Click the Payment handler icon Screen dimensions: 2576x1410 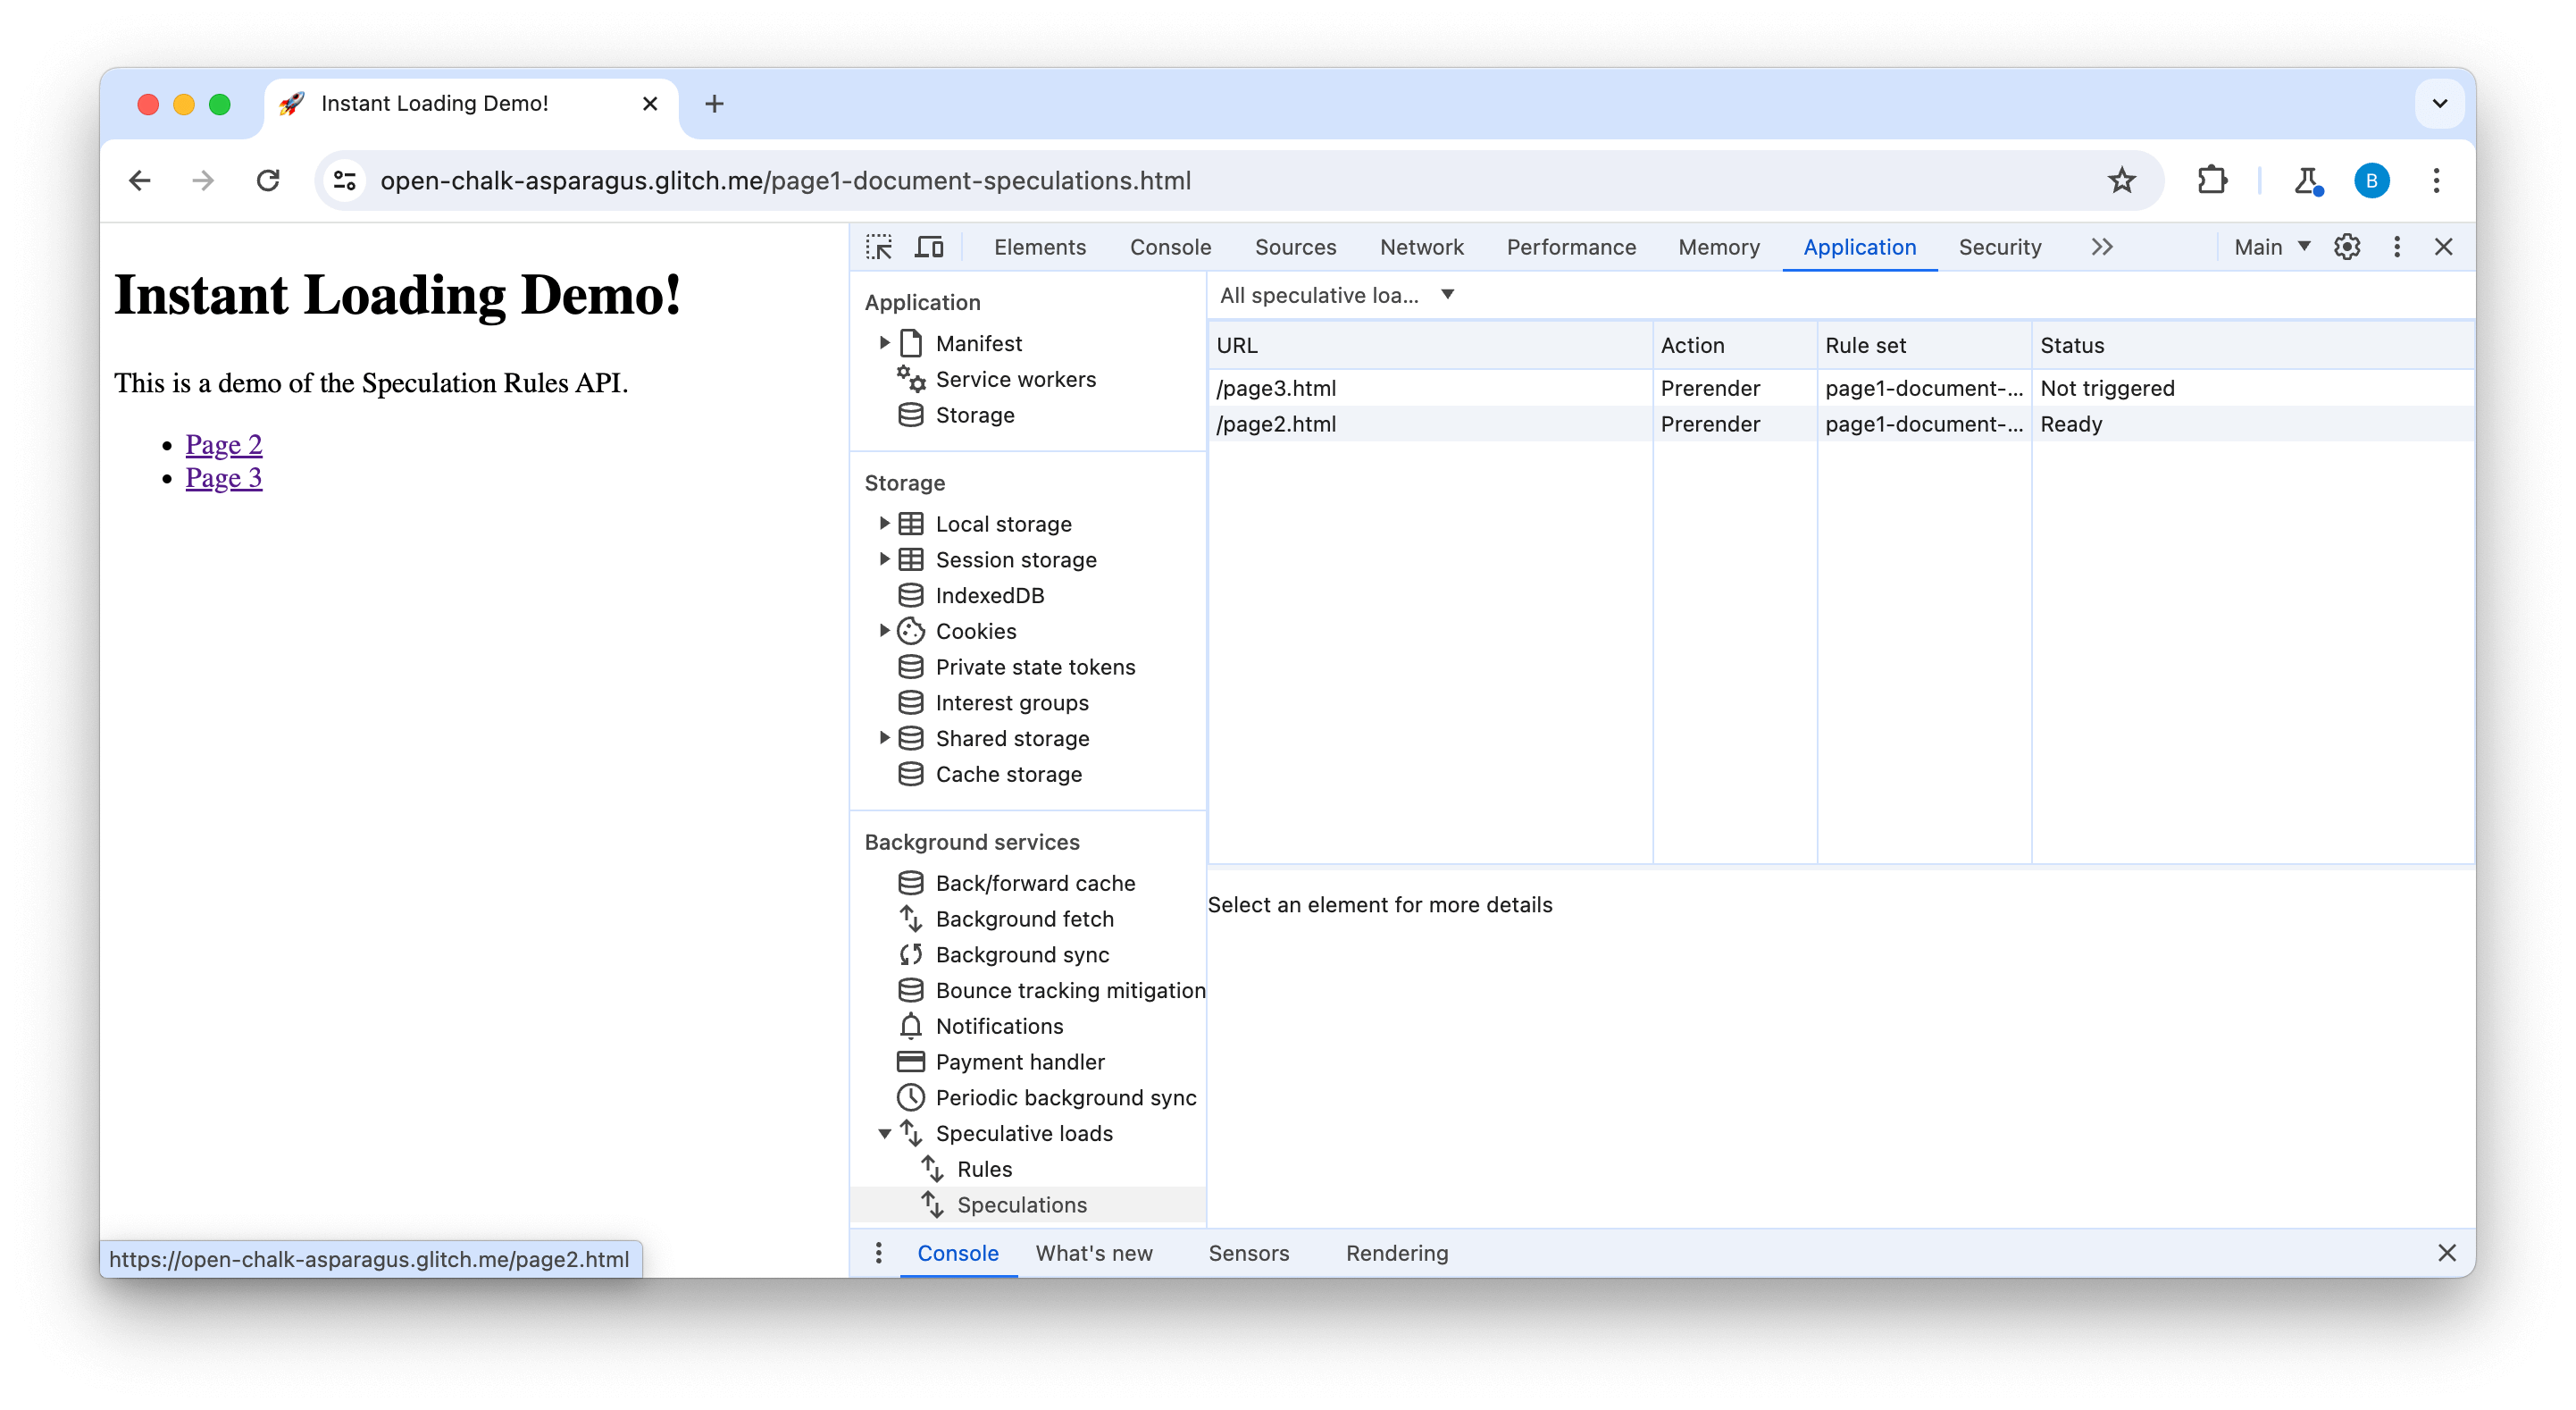[909, 1061]
